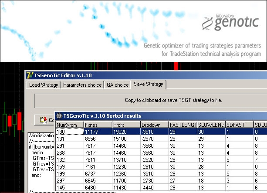
Task: Click SLOWLENG value 18
Action: [201, 181]
